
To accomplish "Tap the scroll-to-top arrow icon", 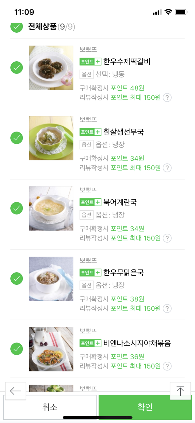I will pyautogui.click(x=180, y=391).
